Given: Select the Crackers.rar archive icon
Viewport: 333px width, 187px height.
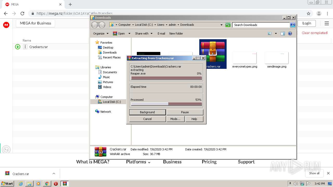Looking at the screenshot, I should coord(213,54).
